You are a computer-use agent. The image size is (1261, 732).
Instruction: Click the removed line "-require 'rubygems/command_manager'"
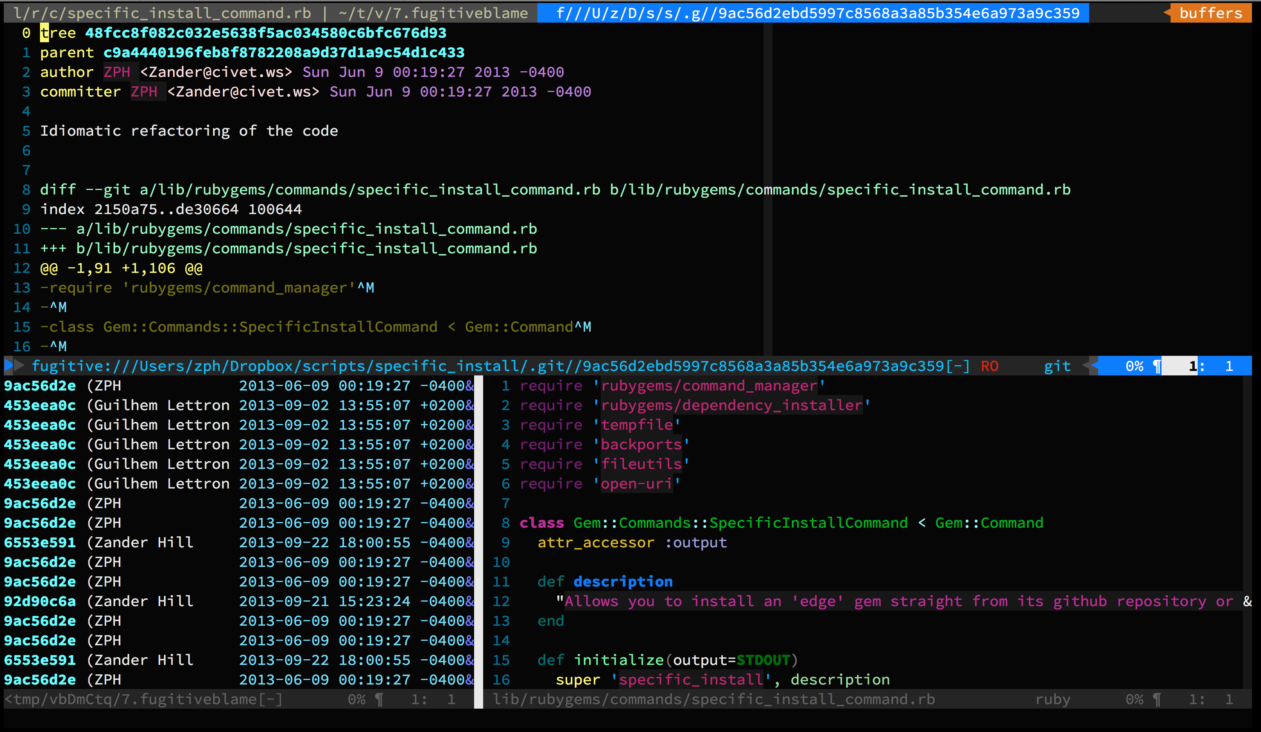point(207,288)
